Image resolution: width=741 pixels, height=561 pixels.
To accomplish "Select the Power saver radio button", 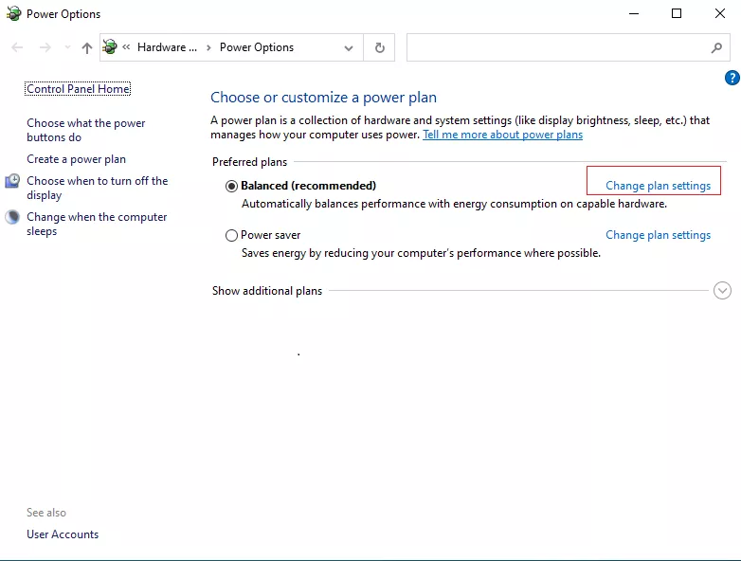I will point(231,235).
